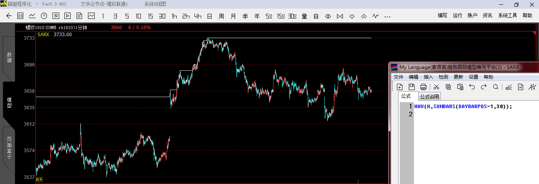
Task: Open the 检测 menu in editor
Action: 443,77
